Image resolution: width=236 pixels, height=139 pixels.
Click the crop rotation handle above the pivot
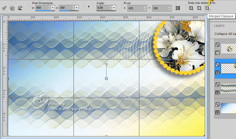pos(106,64)
